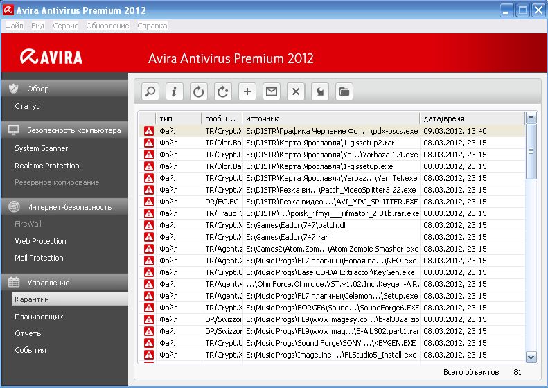Screen dimensions: 548x388
Task: Collapse the Обзор sidebar section
Action: 65,89
